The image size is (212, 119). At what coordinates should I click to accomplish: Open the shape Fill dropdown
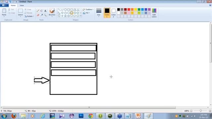[86, 13]
